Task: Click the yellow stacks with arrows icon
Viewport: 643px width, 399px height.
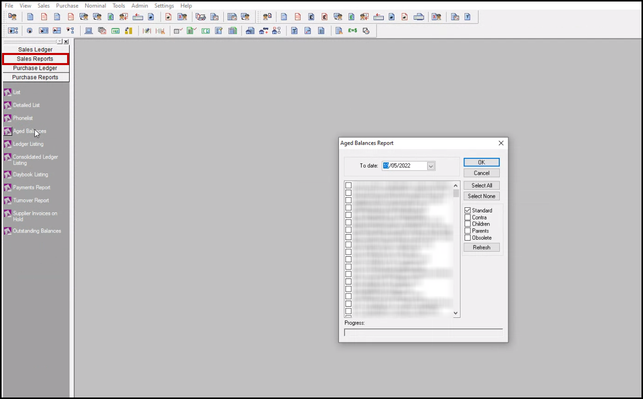Action: click(129, 31)
